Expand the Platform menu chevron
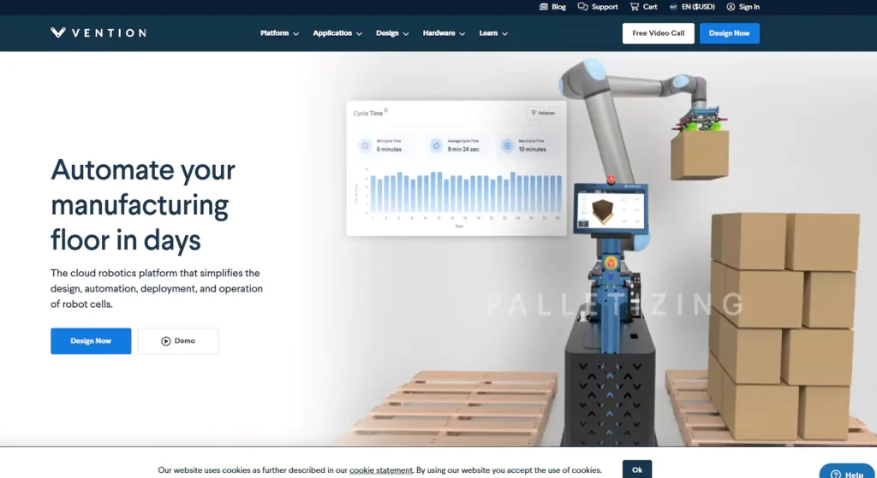The image size is (877, 478). [x=295, y=33]
